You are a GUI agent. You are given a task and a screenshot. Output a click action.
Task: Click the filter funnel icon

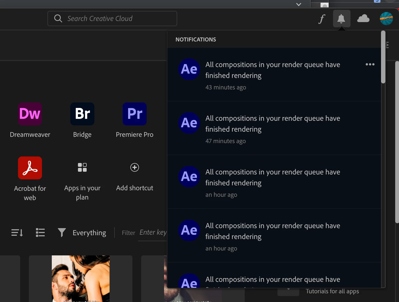62,232
